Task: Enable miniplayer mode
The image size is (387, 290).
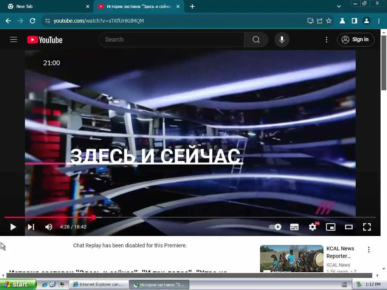Action: point(330,227)
